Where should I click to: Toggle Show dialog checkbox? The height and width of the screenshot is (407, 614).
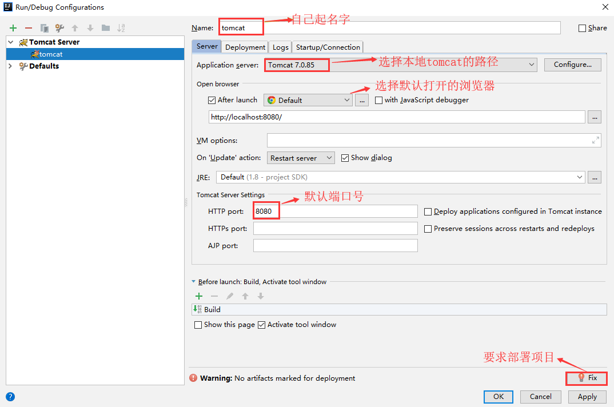tap(345, 158)
